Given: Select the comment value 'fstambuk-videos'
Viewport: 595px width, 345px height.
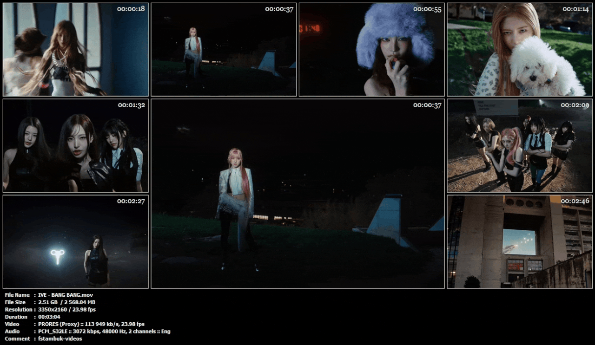Looking at the screenshot, I should coord(60,339).
